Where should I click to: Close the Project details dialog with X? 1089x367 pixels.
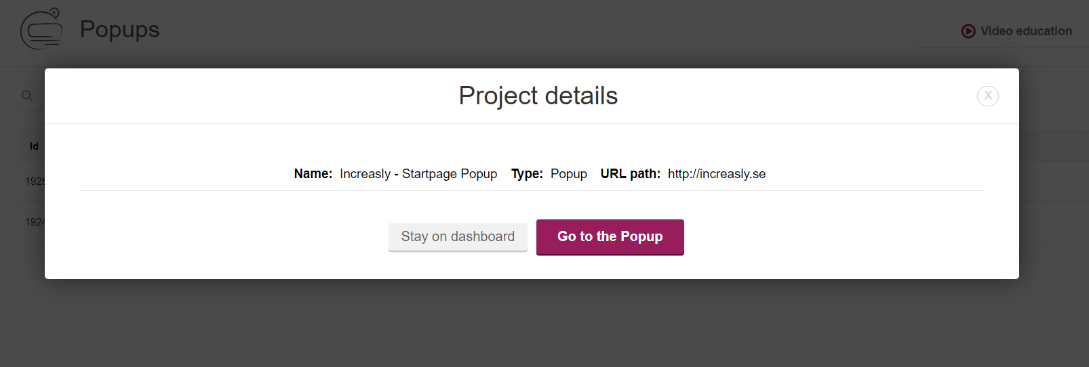click(988, 96)
